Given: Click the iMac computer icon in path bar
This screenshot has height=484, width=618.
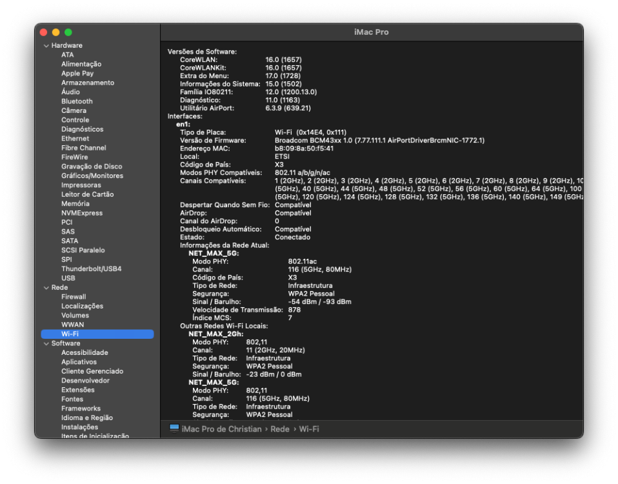Looking at the screenshot, I should [x=174, y=429].
